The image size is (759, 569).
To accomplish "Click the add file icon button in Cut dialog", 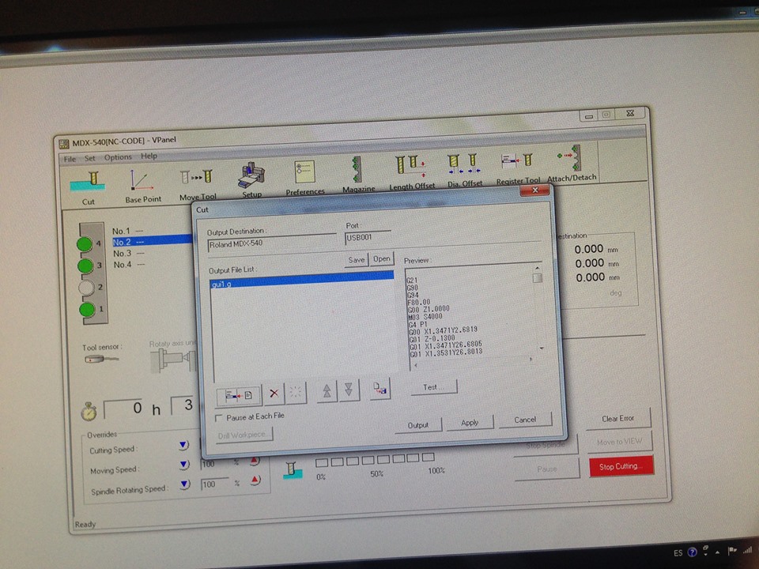I will [239, 396].
